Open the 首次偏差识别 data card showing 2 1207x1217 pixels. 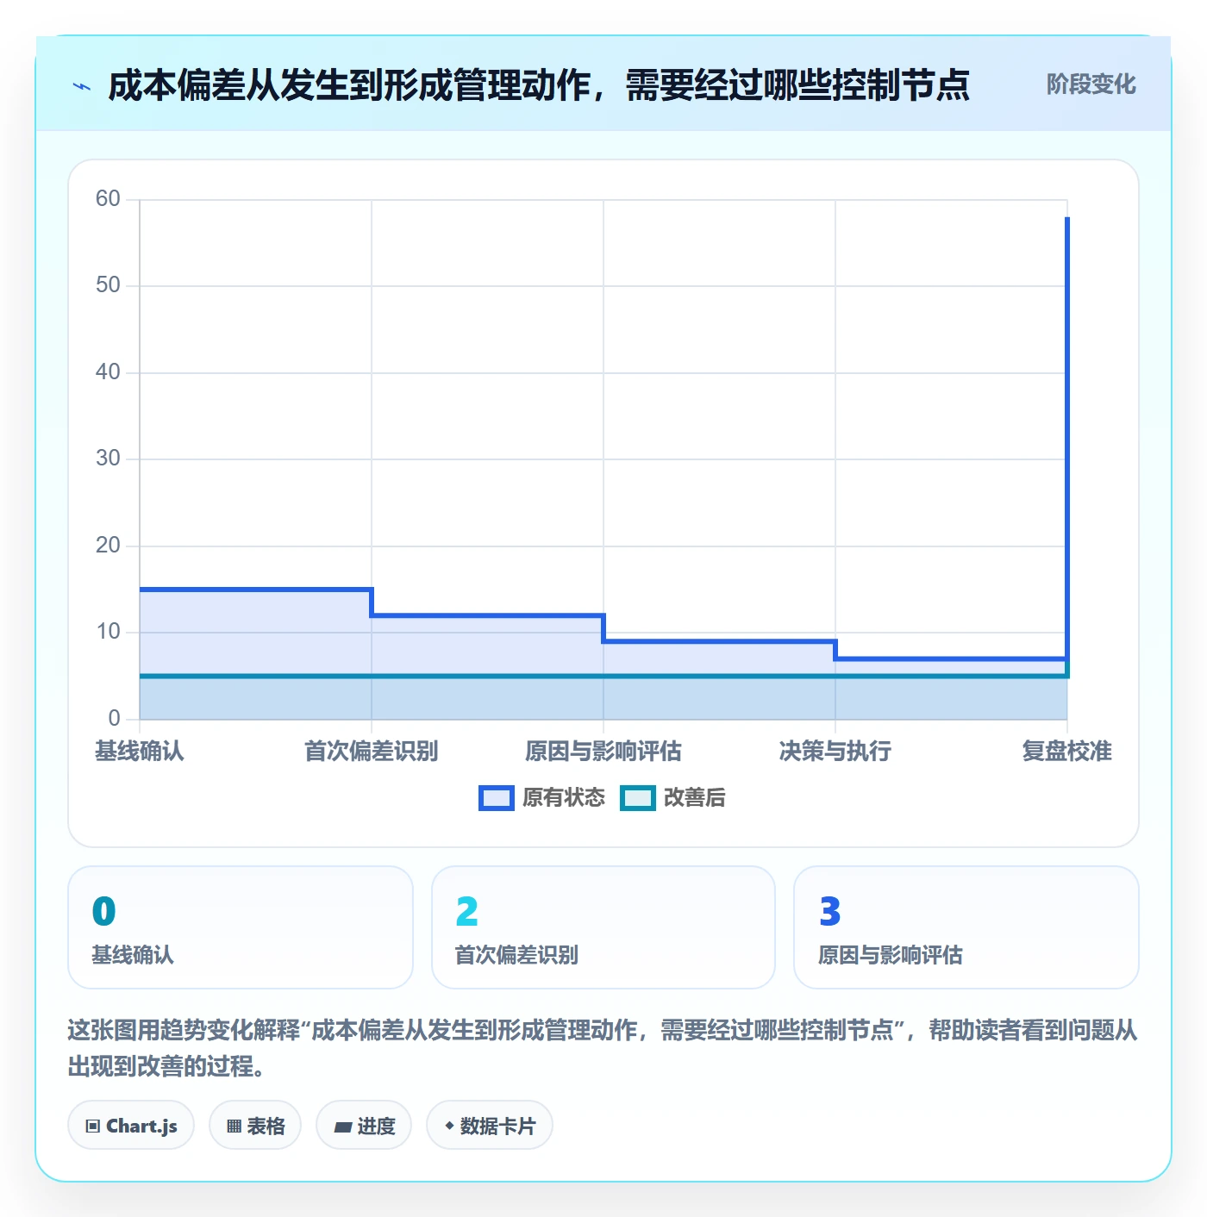(x=603, y=927)
